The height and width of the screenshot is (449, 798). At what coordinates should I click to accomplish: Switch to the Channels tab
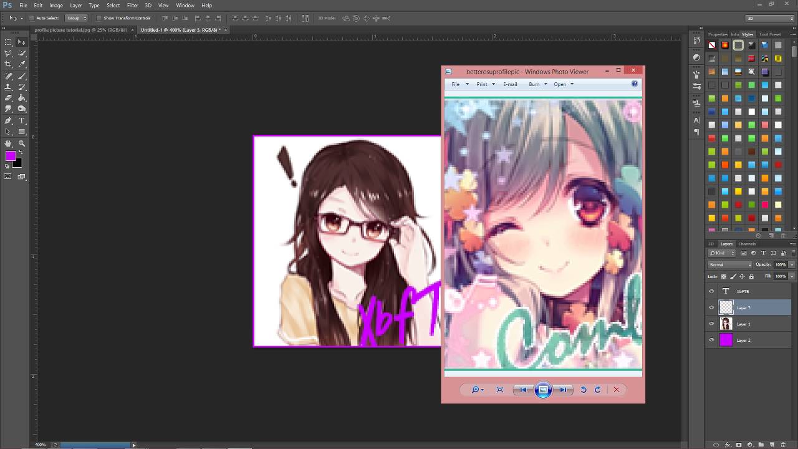746,244
